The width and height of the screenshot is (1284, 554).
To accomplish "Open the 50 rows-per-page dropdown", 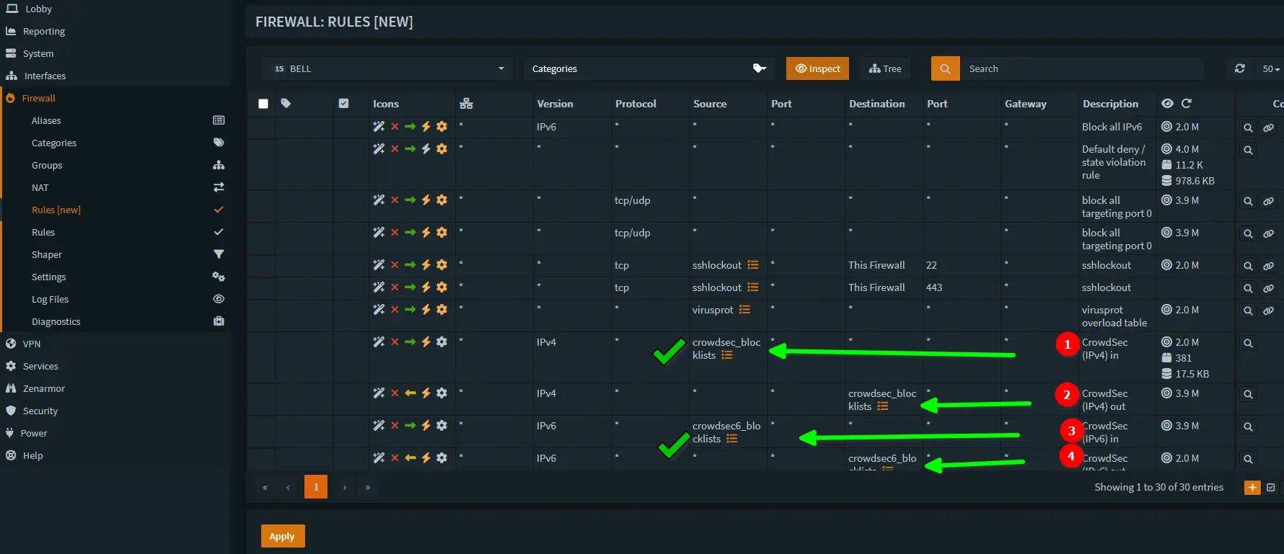I will click(x=1270, y=68).
